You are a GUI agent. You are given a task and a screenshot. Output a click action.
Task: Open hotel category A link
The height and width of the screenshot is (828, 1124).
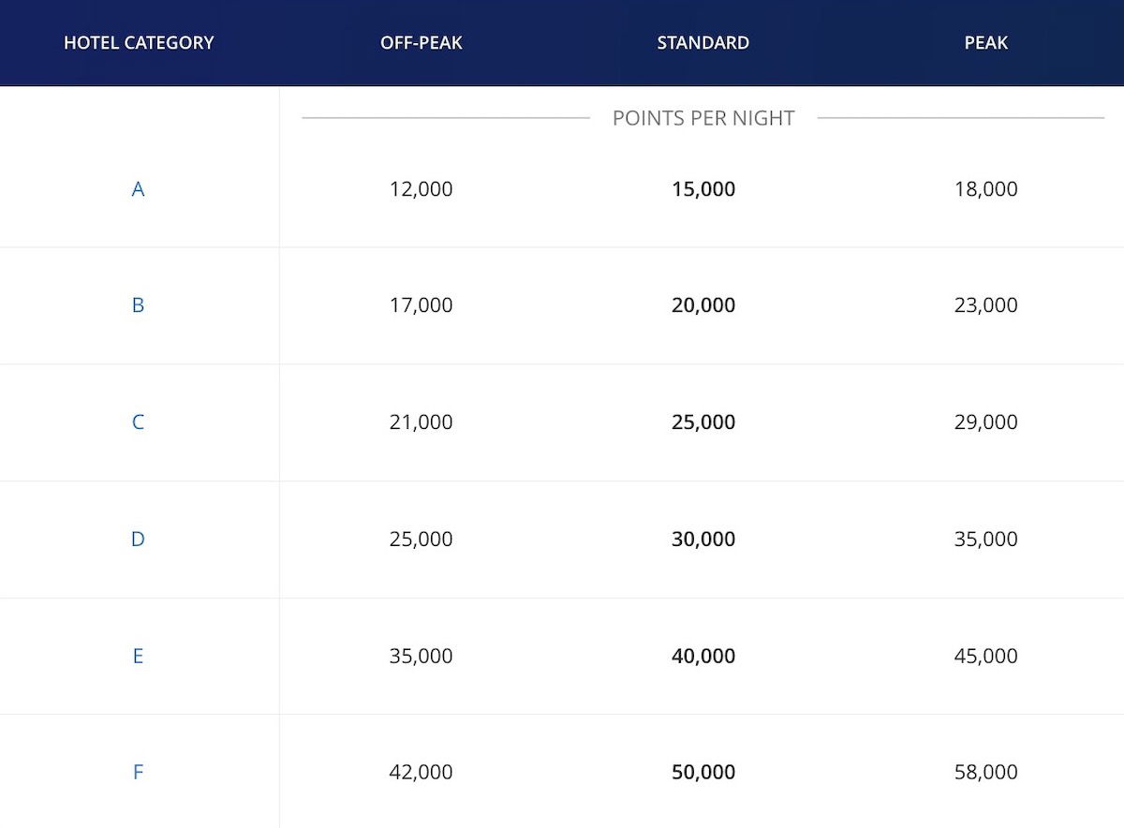click(138, 189)
